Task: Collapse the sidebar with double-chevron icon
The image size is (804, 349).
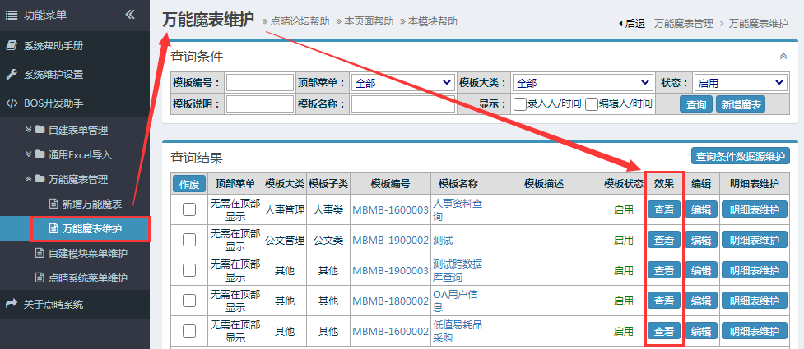Action: (130, 15)
